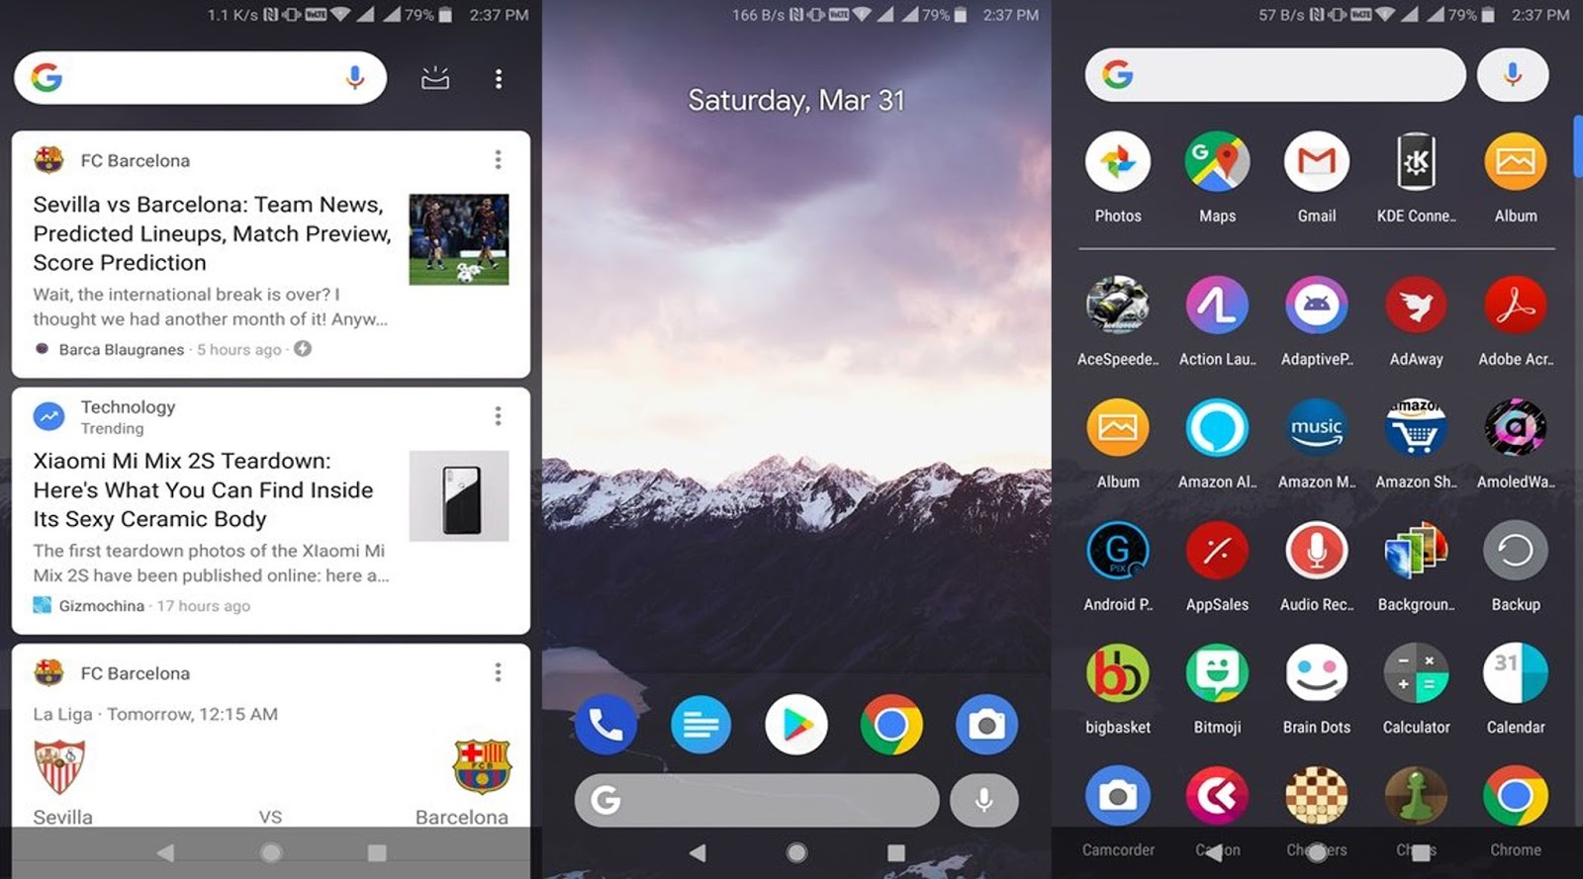Image resolution: width=1583 pixels, height=879 pixels.
Task: Open the Calendar app
Action: [x=1516, y=688]
